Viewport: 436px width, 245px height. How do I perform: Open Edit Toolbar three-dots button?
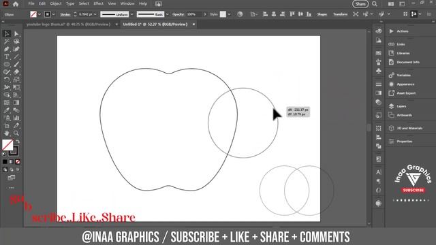(12, 188)
